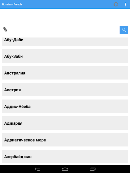Click the blank banner area above search

point(65,17)
